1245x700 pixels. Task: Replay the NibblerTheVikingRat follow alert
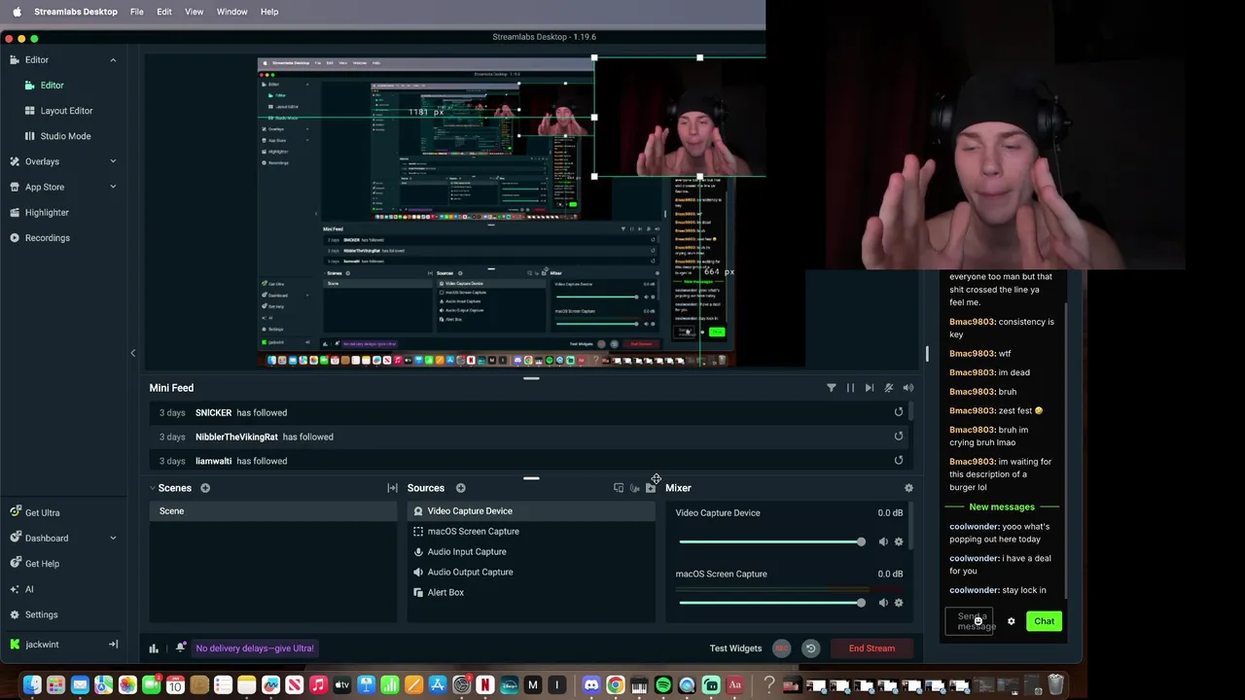(x=899, y=437)
